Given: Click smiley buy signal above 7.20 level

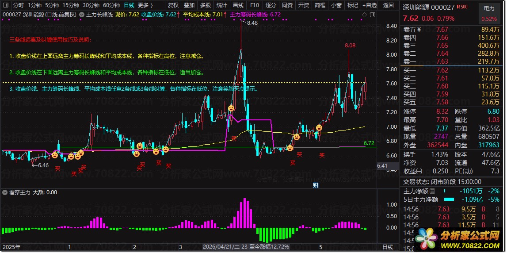Looking at the screenshot, I should pyautogui.click(x=231, y=108).
